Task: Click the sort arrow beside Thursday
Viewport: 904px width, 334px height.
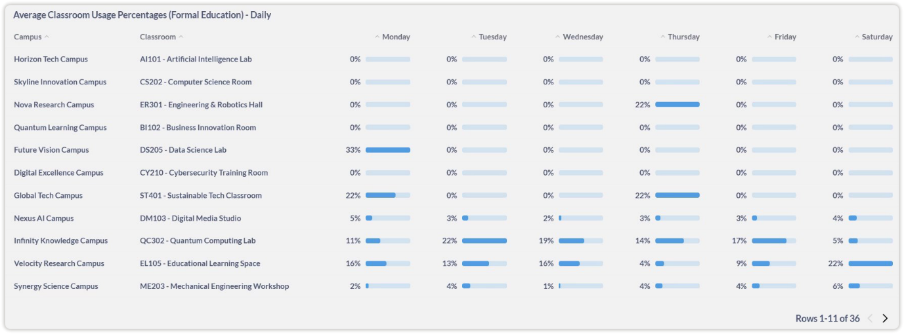Action: tap(663, 37)
